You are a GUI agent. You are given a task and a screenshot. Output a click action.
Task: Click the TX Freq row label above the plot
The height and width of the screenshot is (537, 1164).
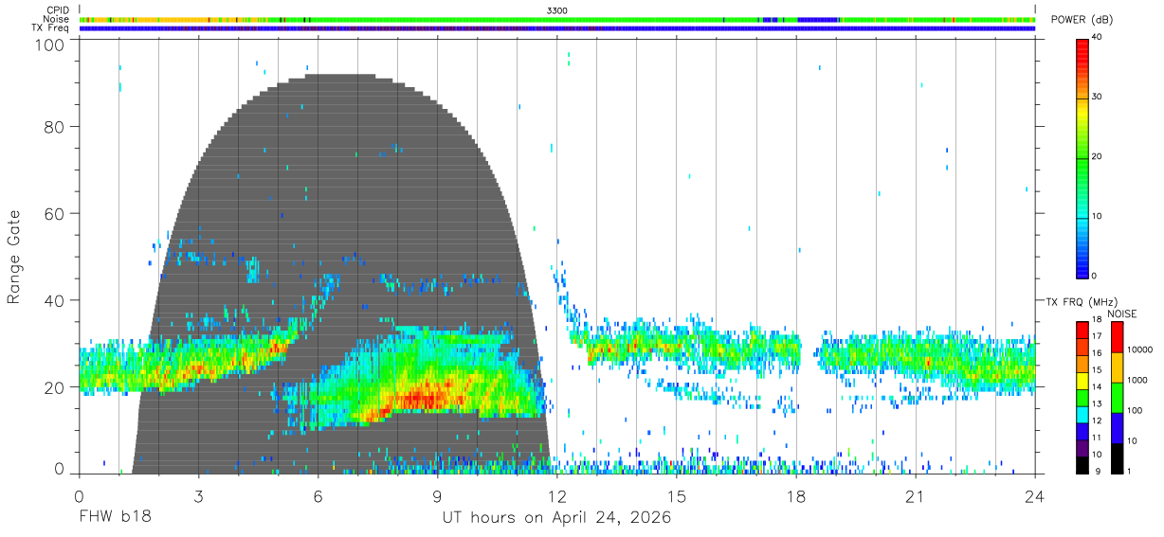click(x=51, y=28)
